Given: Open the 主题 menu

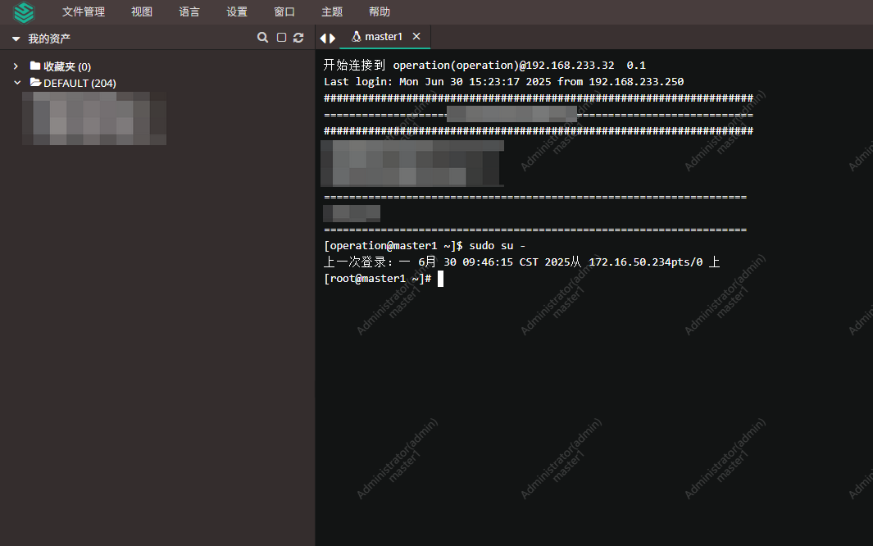Looking at the screenshot, I should (332, 12).
